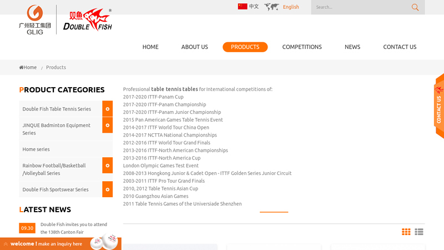Click '2010, 2012 Table Tennis Asian Cup'

click(x=160, y=189)
